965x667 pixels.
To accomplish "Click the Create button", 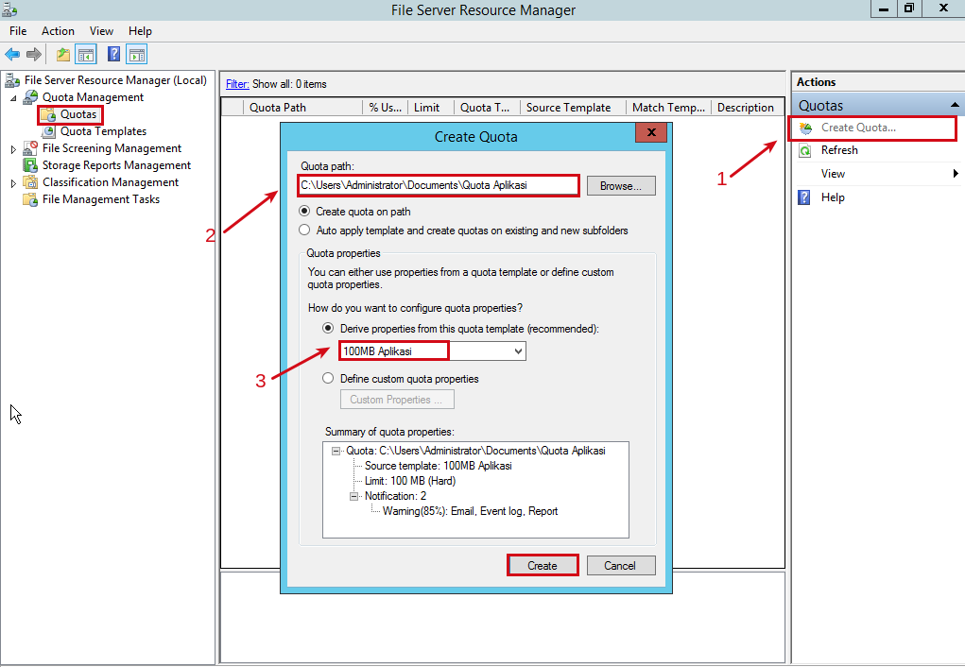I will click(x=543, y=565).
